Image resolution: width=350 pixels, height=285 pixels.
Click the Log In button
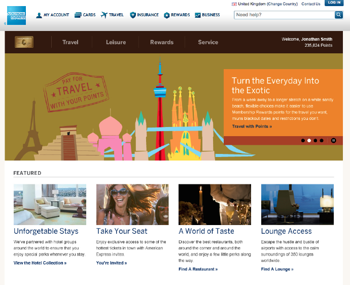pos(334,3)
